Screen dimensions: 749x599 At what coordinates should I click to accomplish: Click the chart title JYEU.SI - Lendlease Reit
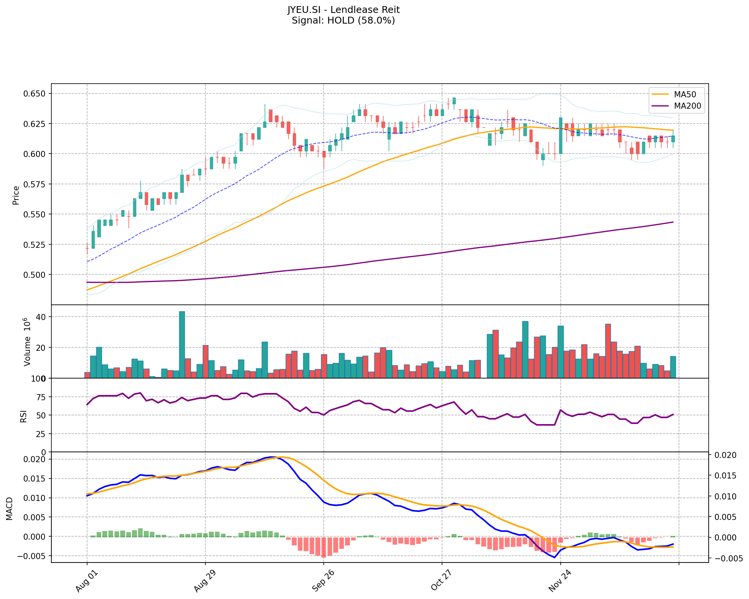343,10
